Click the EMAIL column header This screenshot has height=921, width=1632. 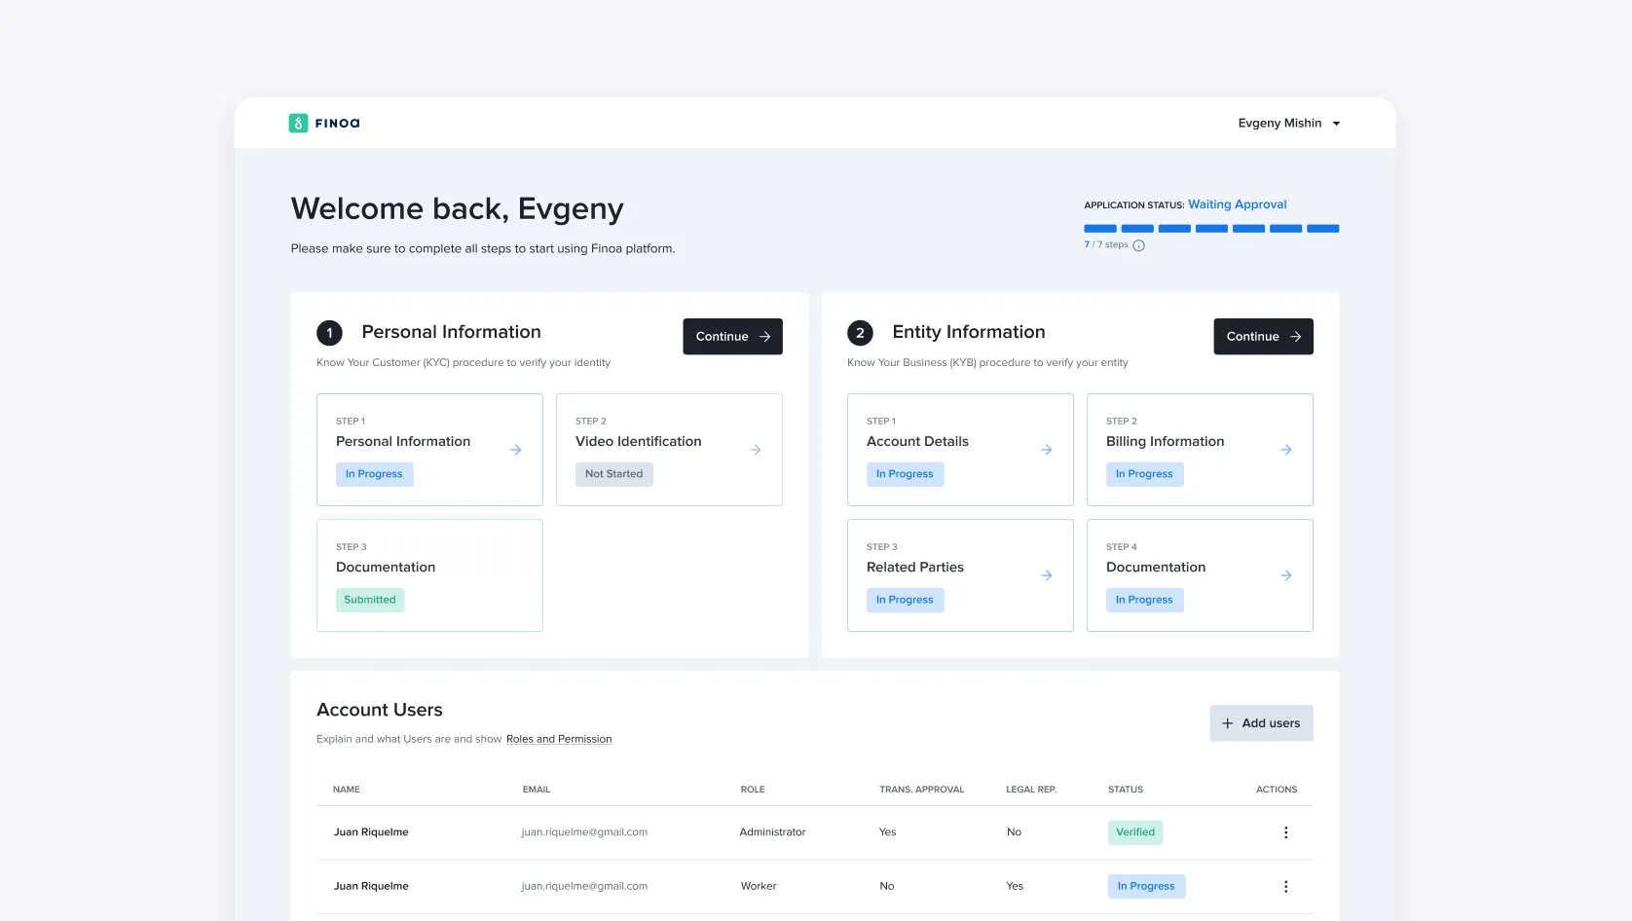[x=537, y=790]
